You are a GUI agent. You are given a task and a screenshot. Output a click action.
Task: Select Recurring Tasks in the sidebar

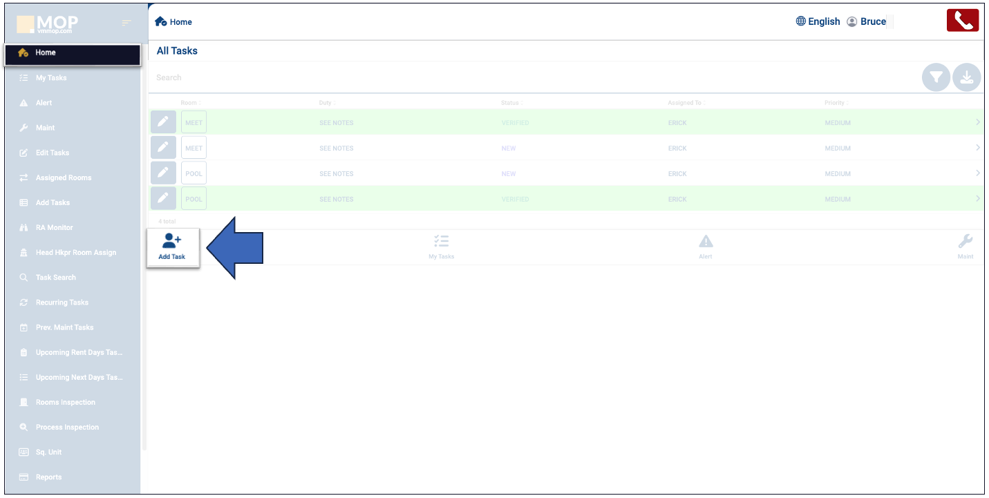coord(62,303)
